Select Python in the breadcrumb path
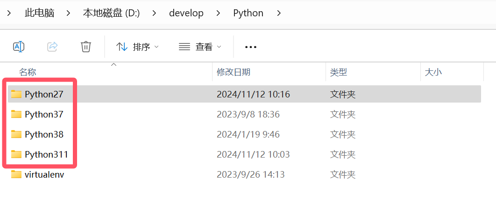This screenshot has width=496, height=200. click(248, 13)
